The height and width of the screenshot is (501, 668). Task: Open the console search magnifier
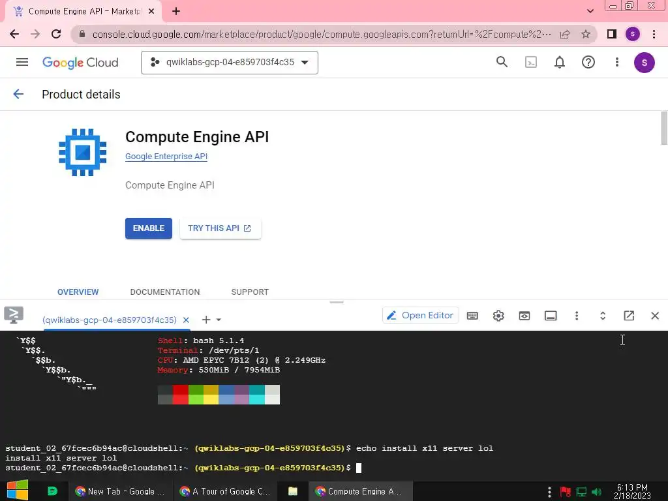[502, 62]
